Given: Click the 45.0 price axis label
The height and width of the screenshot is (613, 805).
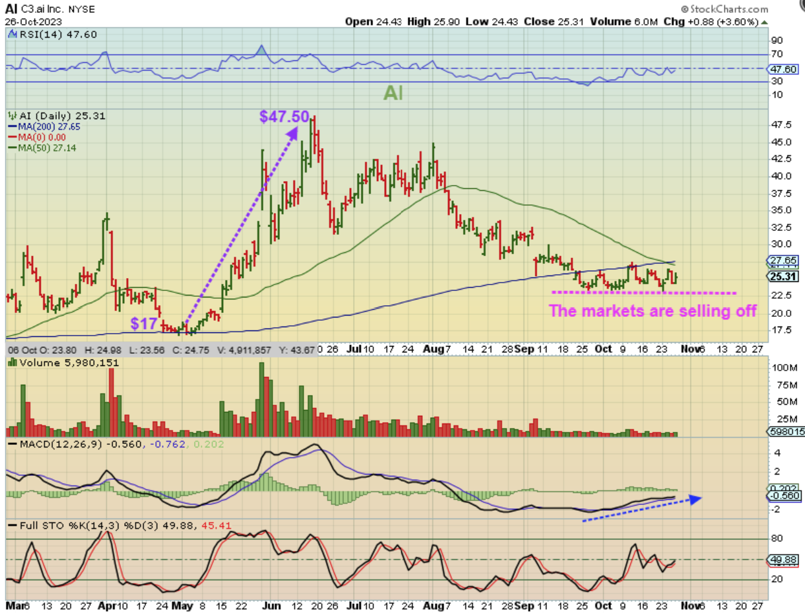Looking at the screenshot, I should [782, 142].
